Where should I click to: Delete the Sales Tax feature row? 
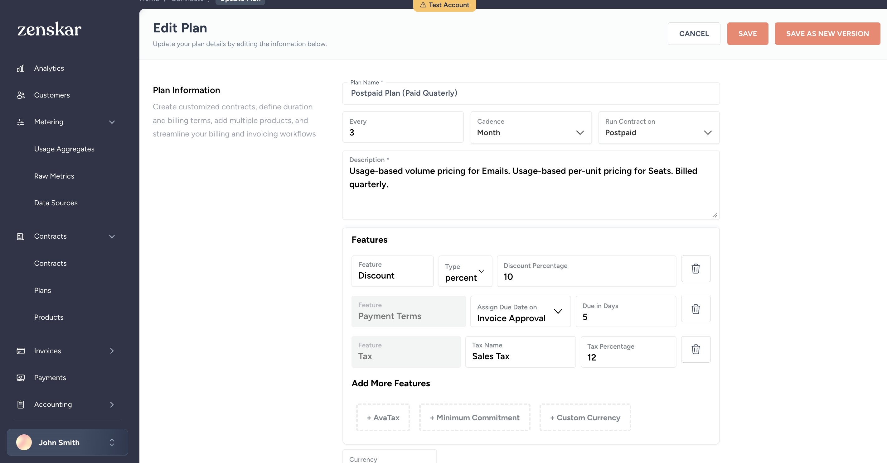click(x=696, y=350)
